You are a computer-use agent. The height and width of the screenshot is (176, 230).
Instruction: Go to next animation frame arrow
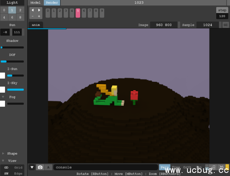[x=39, y=10]
